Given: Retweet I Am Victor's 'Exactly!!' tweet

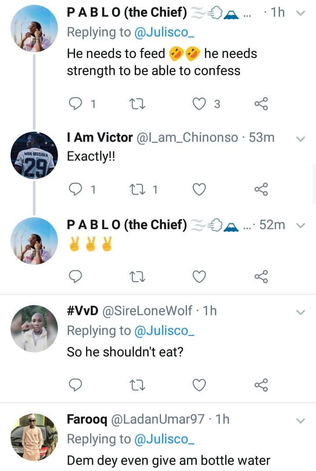Looking at the screenshot, I should tap(138, 189).
